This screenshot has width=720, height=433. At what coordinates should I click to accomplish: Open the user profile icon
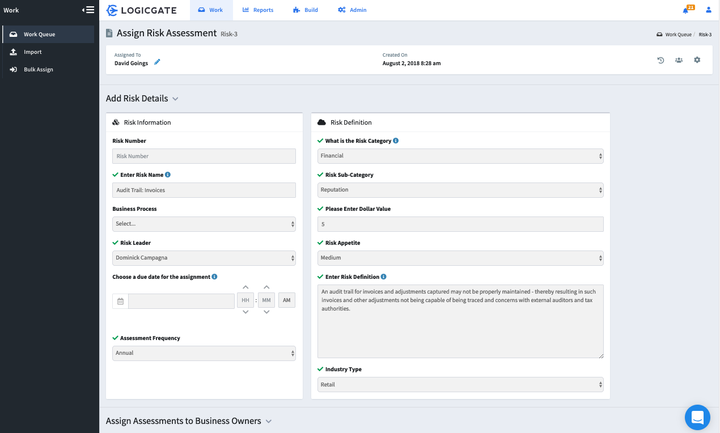click(x=708, y=10)
